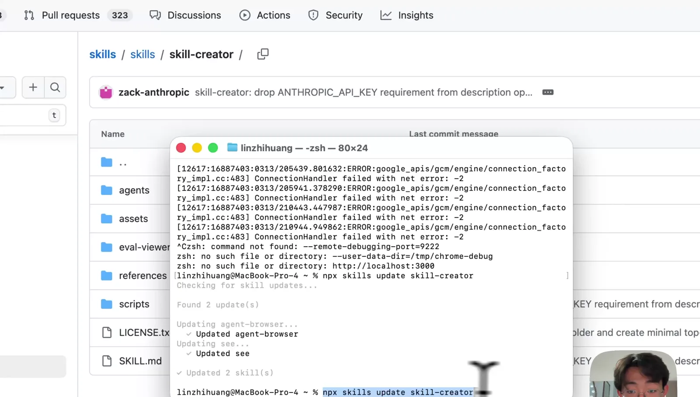Zoom the Terminal window with green button

[x=213, y=148]
